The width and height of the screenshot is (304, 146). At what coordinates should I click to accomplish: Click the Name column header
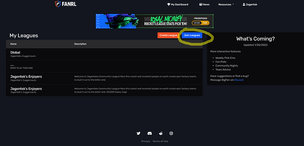coord(13,44)
